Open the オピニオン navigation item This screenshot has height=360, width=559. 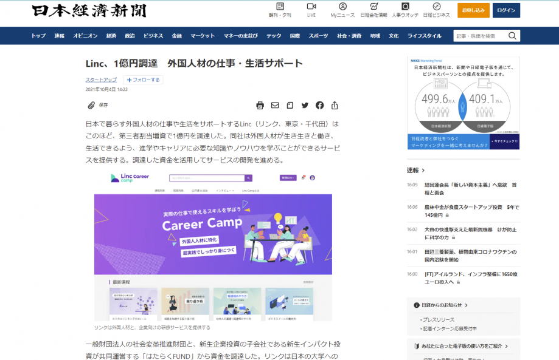pos(85,36)
